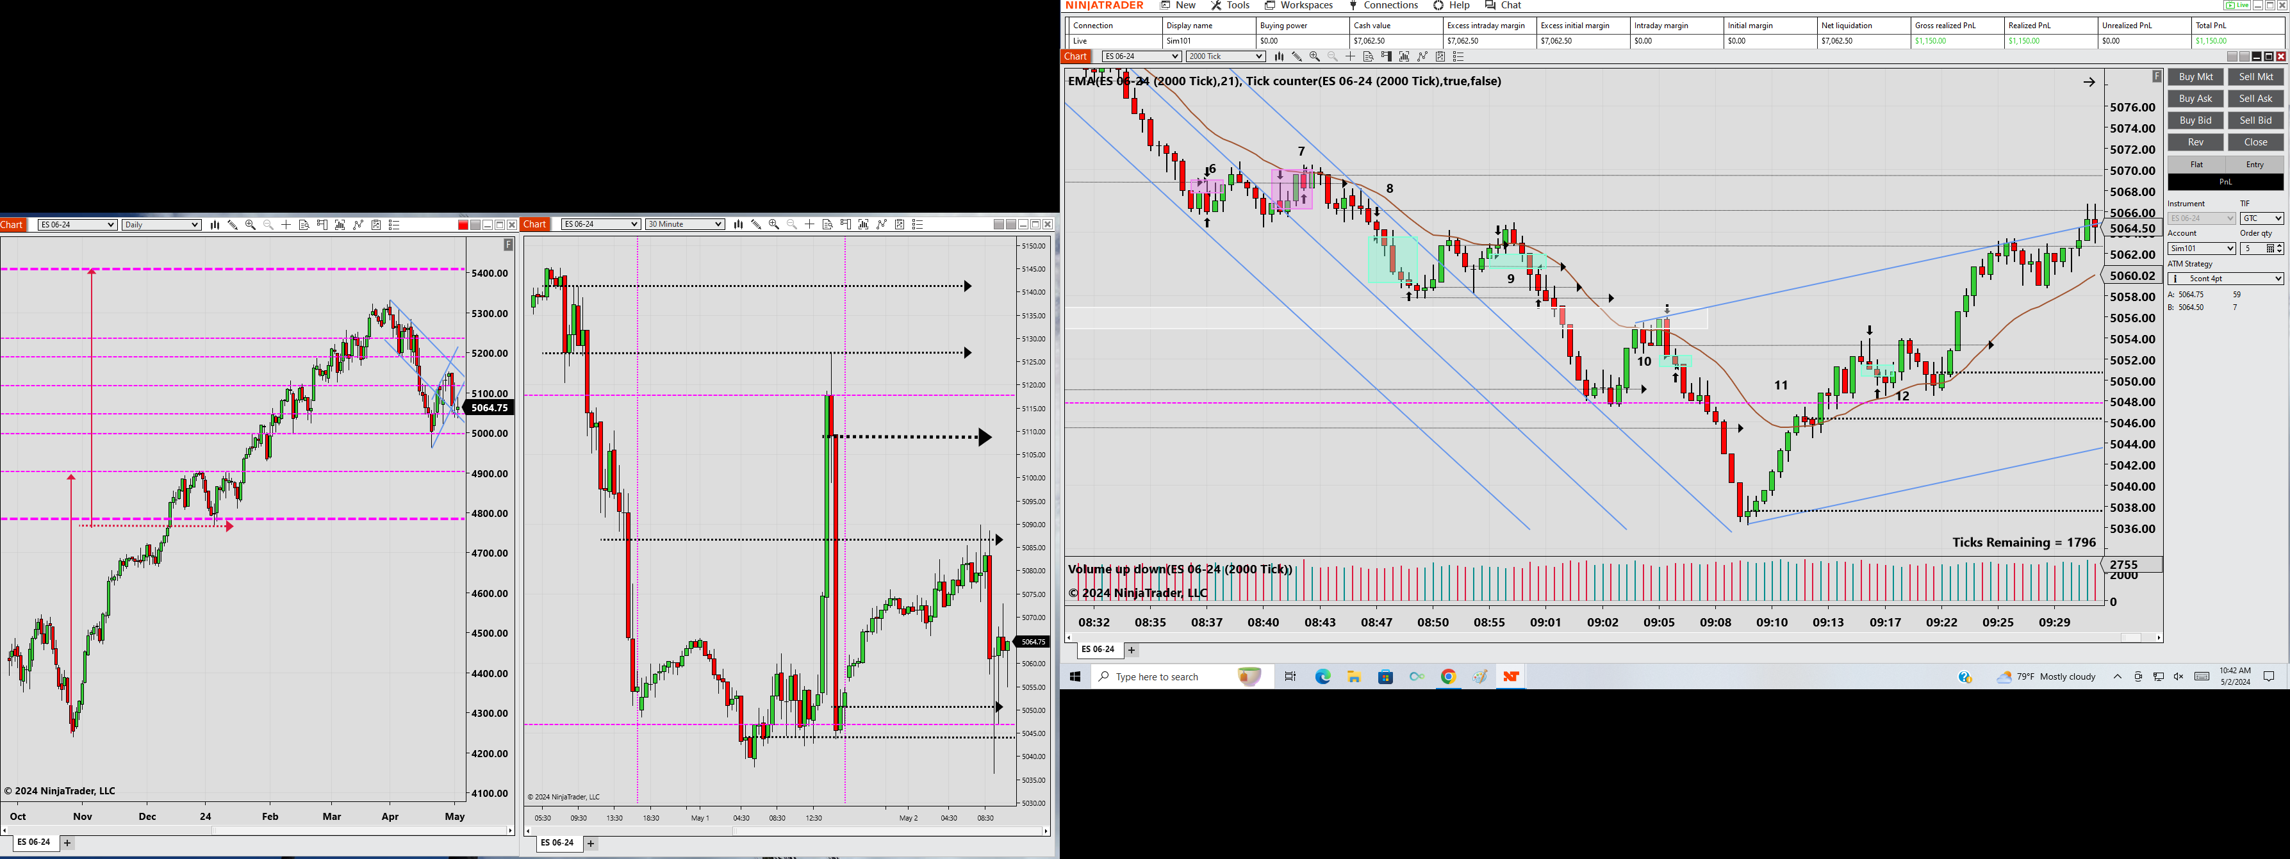Add new tab in Daily chart window
The width and height of the screenshot is (2290, 859).
coord(67,843)
